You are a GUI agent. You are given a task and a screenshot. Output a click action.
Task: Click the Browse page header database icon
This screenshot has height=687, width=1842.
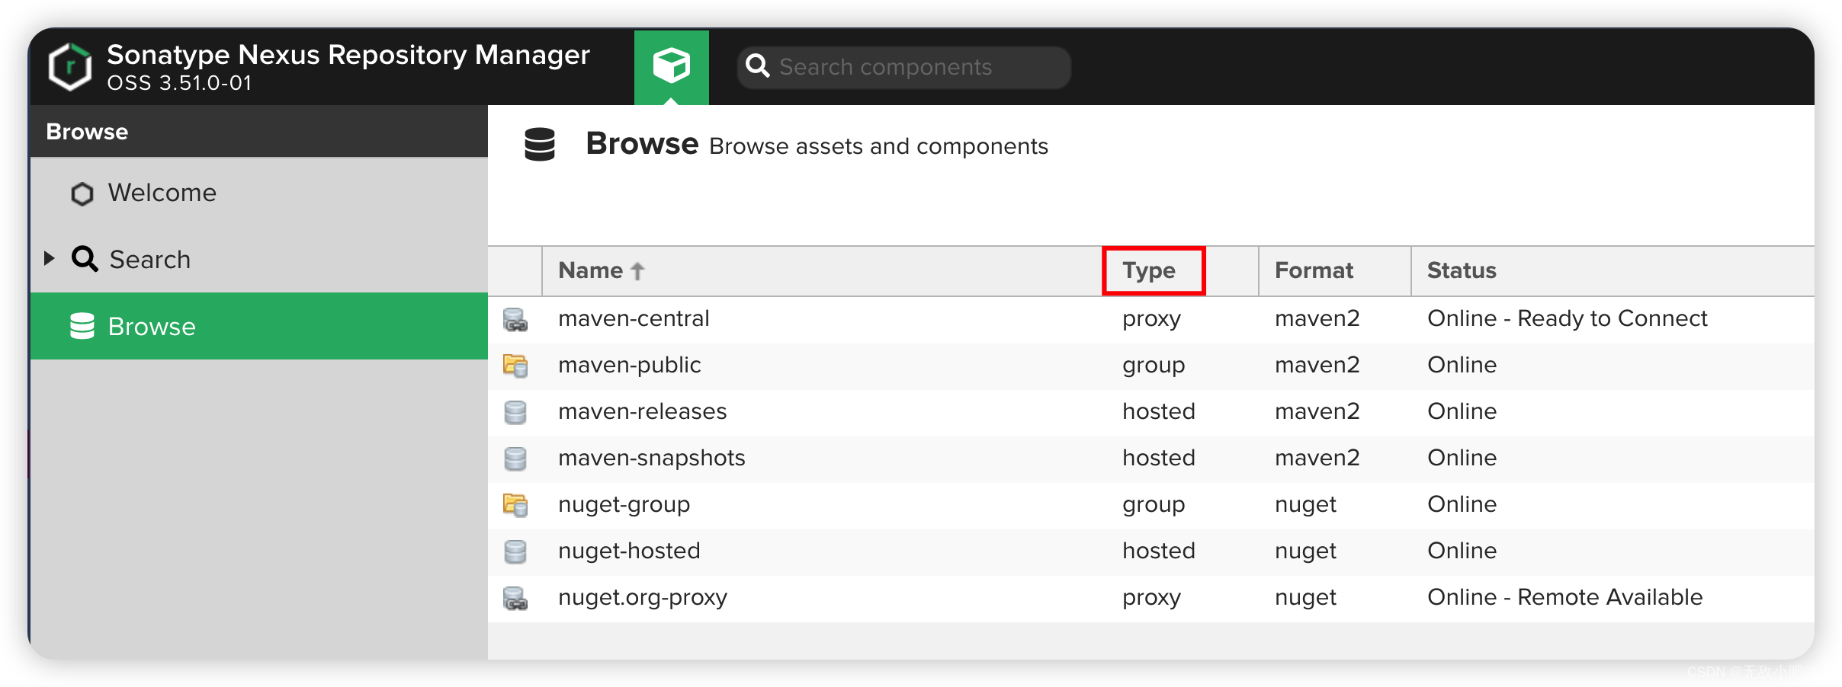[540, 145]
